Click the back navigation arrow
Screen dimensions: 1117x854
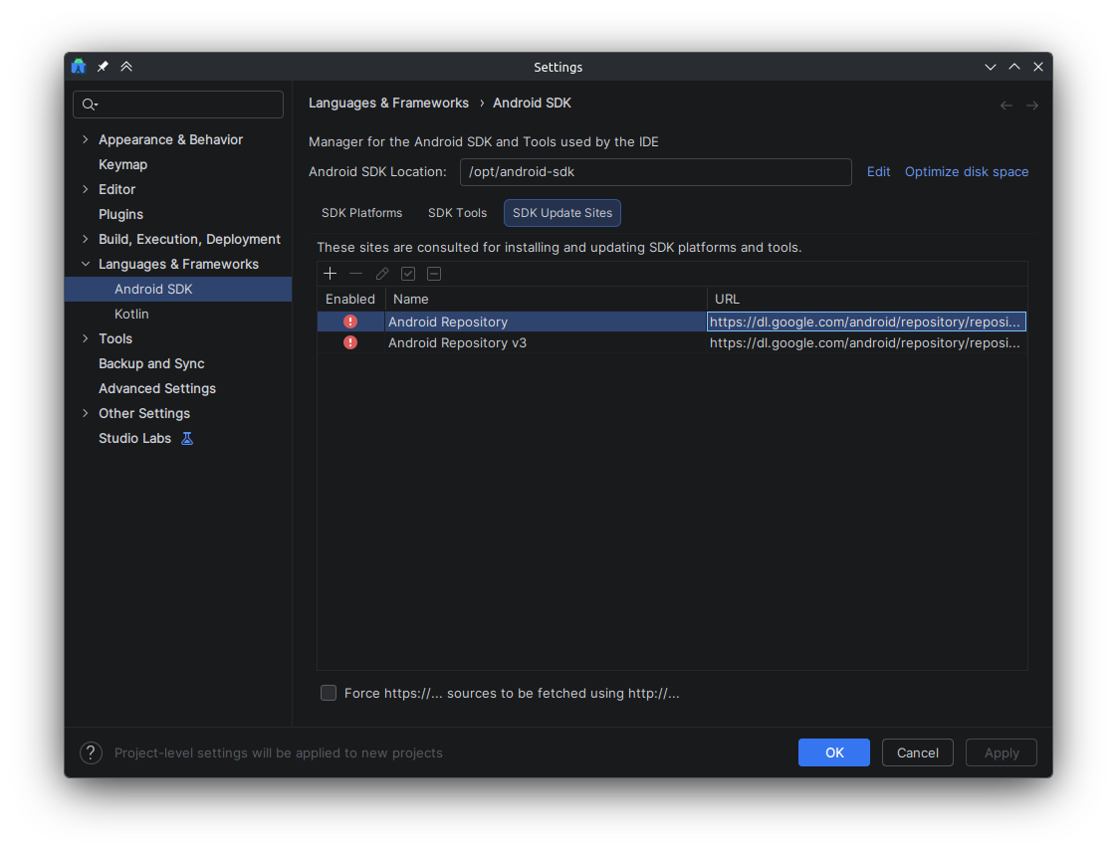click(x=1005, y=106)
